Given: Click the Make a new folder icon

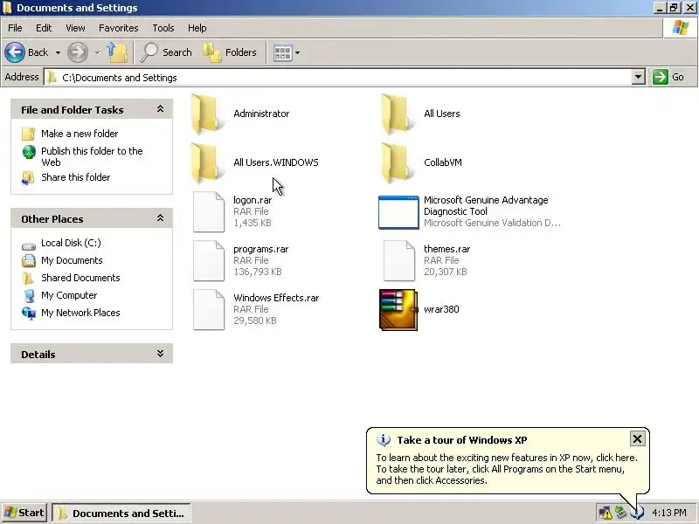Looking at the screenshot, I should (x=29, y=134).
